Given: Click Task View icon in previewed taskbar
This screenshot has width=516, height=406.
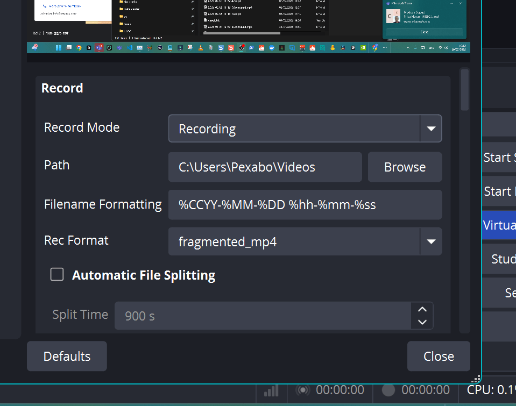Looking at the screenshot, I should [x=69, y=48].
